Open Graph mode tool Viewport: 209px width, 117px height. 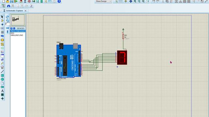(2, 52)
